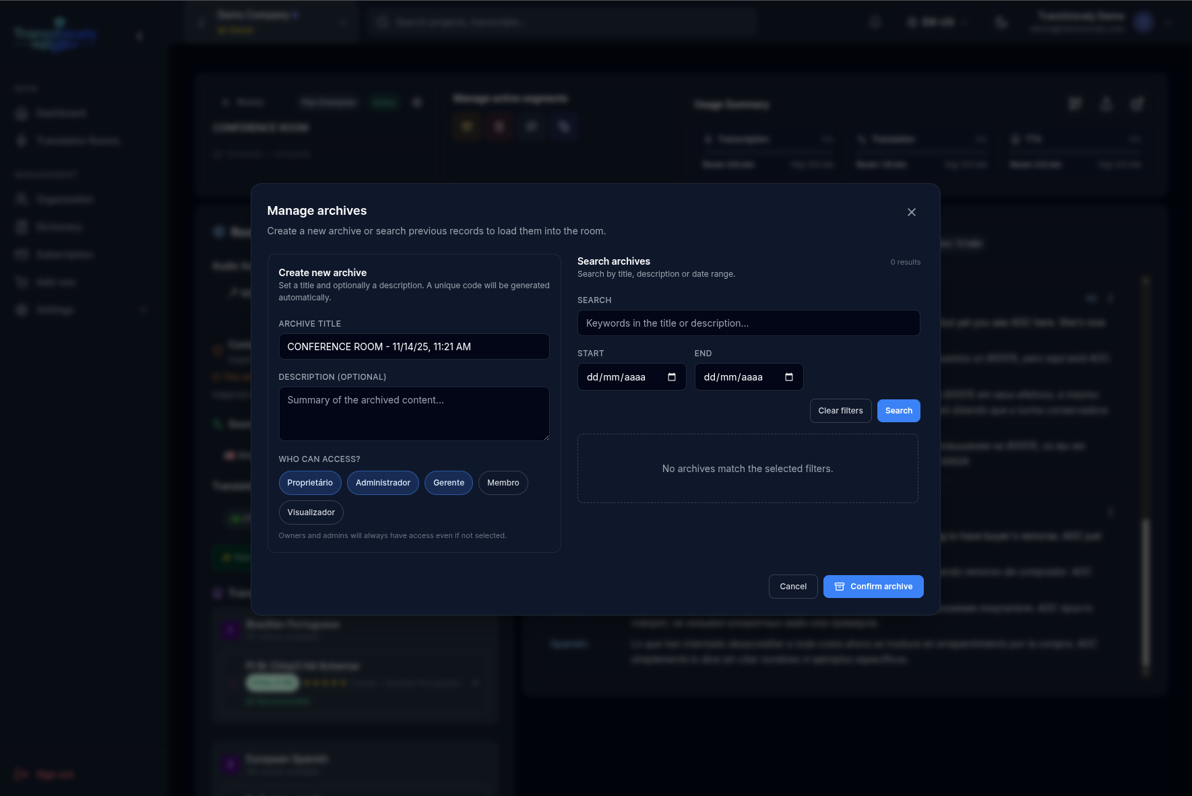
Task: Enable Visualizador access chip
Action: point(311,512)
